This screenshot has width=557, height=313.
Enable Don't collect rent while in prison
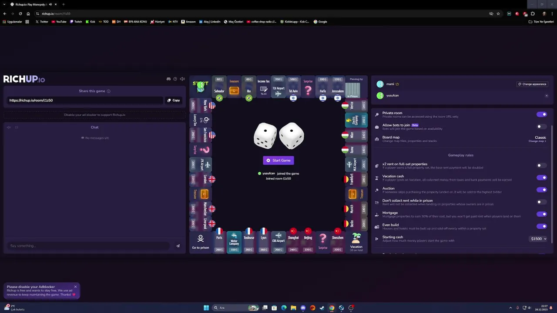[542, 202]
